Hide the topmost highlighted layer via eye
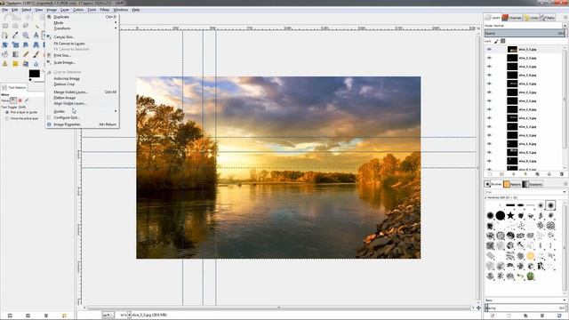Viewport: 569px width, 320px height. tap(489, 50)
